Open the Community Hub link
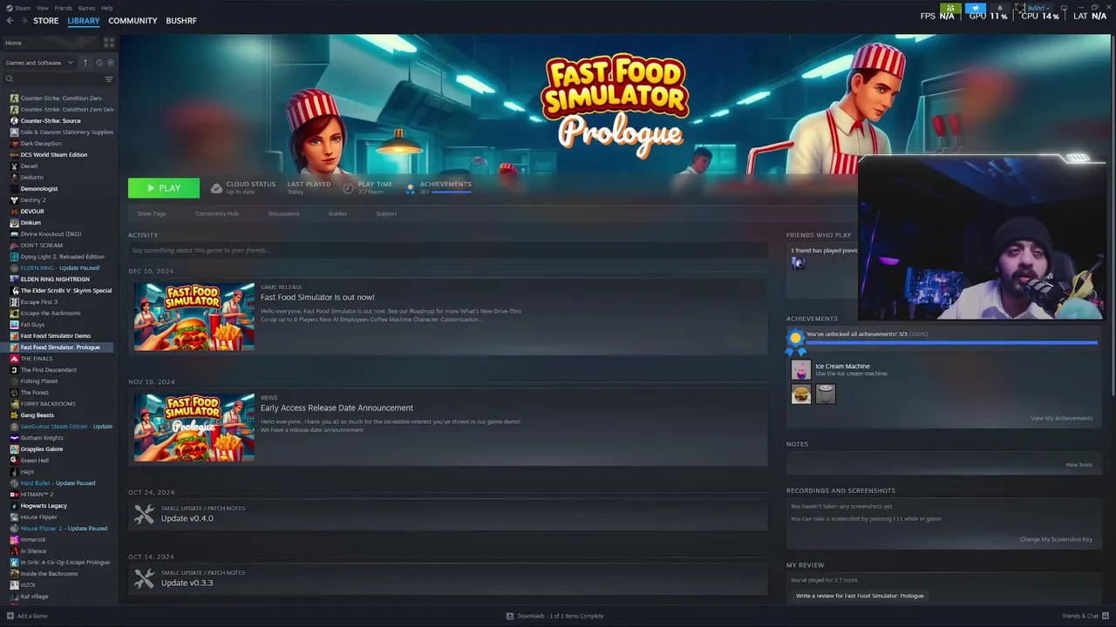The width and height of the screenshot is (1116, 627). coord(217,213)
